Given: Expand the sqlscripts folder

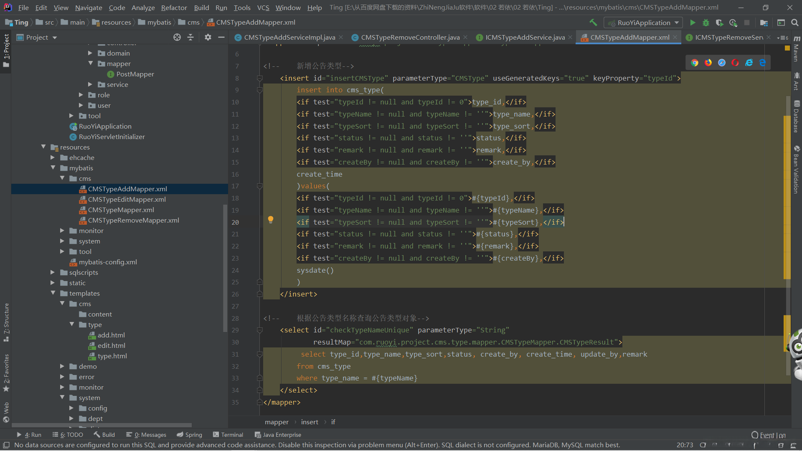Looking at the screenshot, I should pos(53,272).
